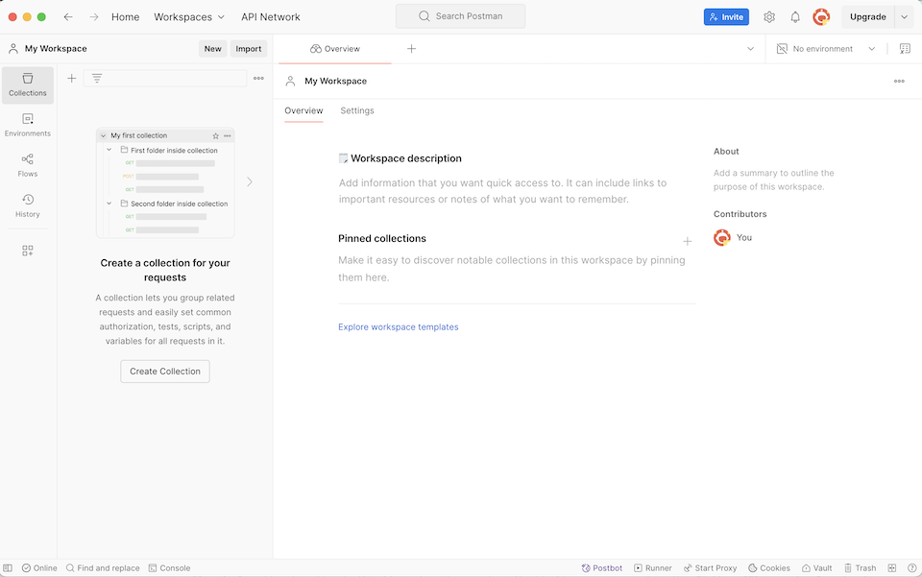Open the History sidebar panel

click(28, 205)
